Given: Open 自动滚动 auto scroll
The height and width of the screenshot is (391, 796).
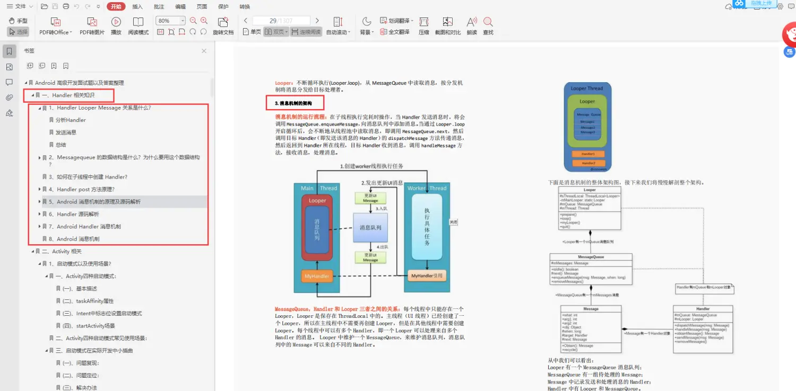Looking at the screenshot, I should pos(338,26).
